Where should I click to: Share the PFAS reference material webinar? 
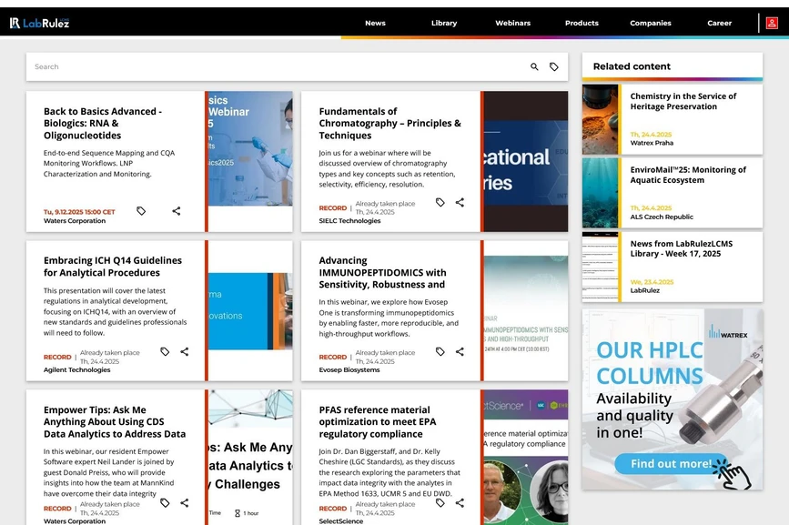(x=460, y=503)
